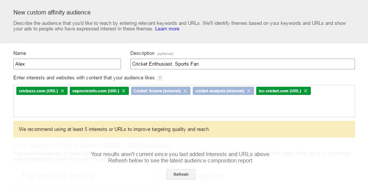Click the Description (optional) label
The width and height of the screenshot is (368, 188).
point(152,53)
